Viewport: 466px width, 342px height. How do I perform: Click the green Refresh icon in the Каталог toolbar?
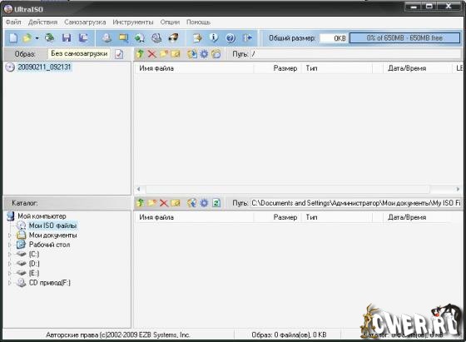tap(216, 203)
